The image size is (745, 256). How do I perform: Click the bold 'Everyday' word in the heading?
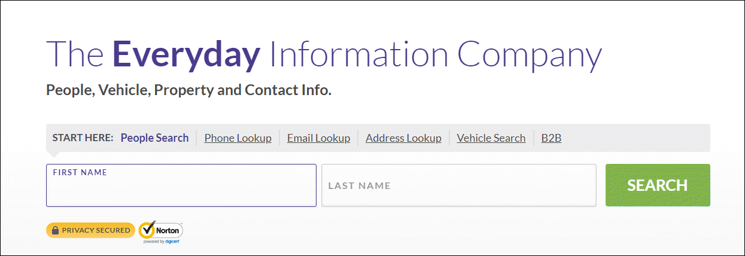(x=187, y=55)
